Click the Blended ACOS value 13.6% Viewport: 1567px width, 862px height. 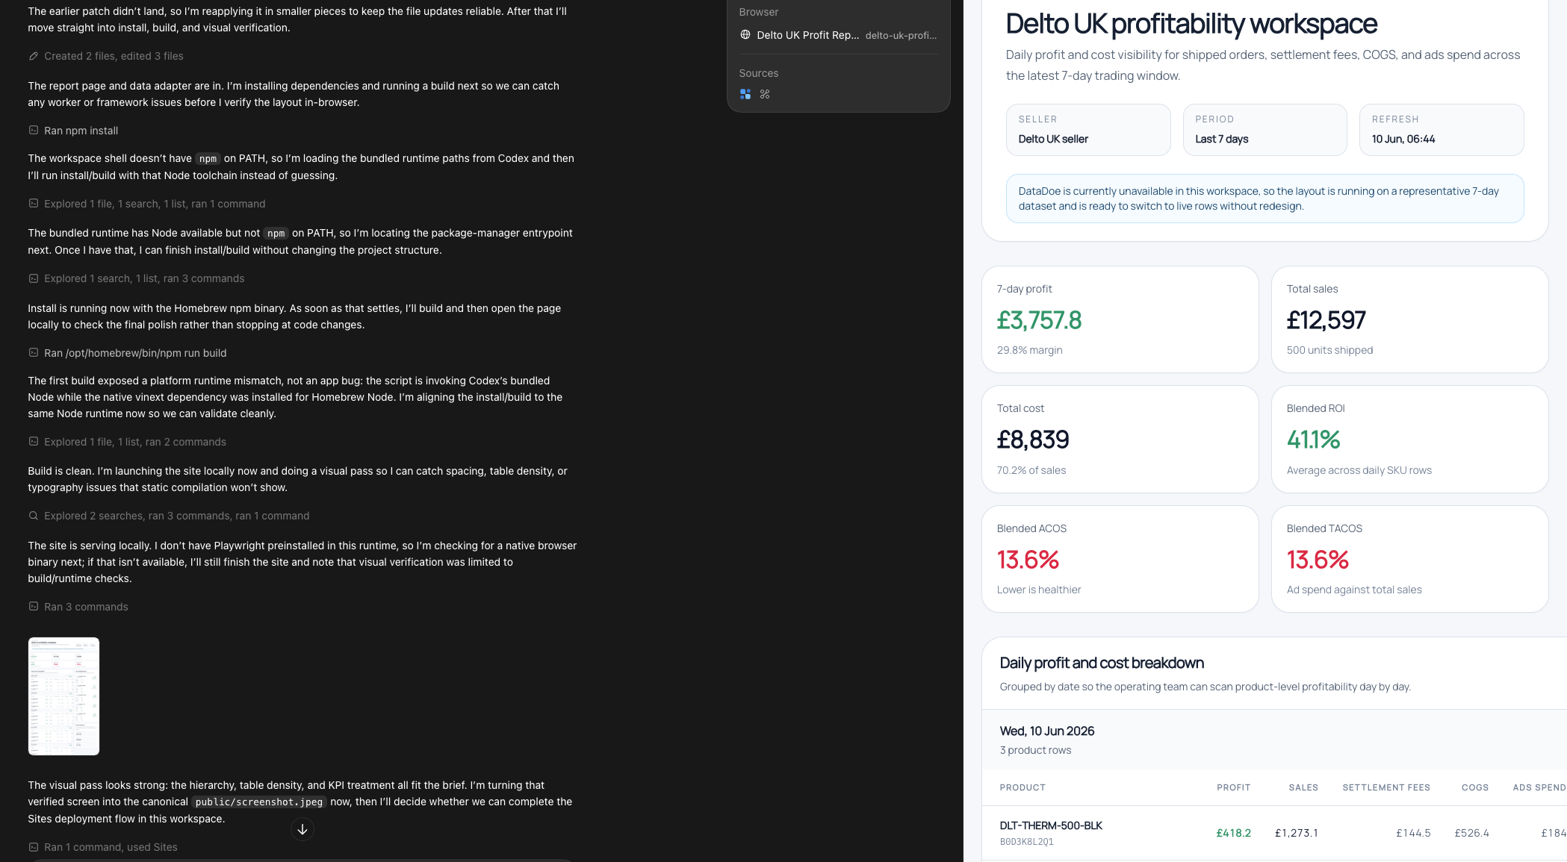pyautogui.click(x=1028, y=560)
